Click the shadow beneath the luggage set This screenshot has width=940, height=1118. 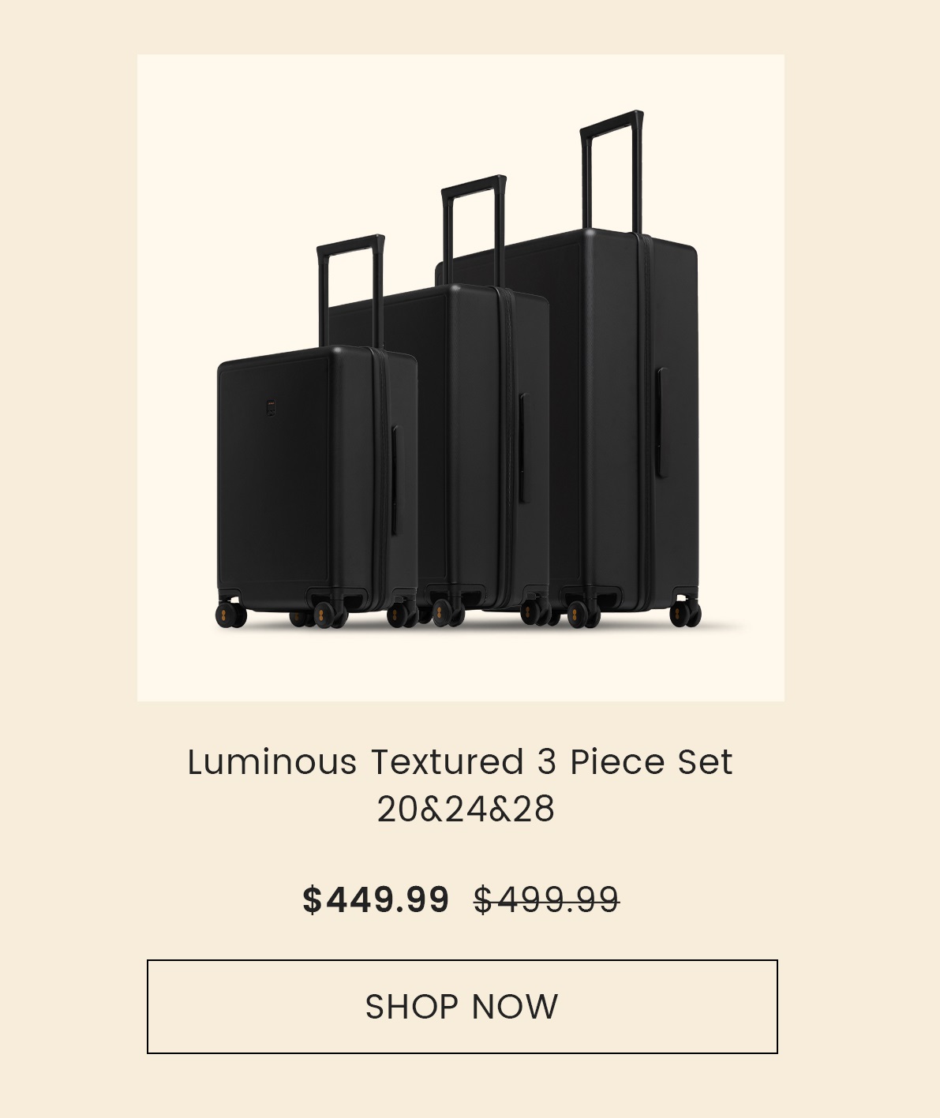(x=722, y=626)
